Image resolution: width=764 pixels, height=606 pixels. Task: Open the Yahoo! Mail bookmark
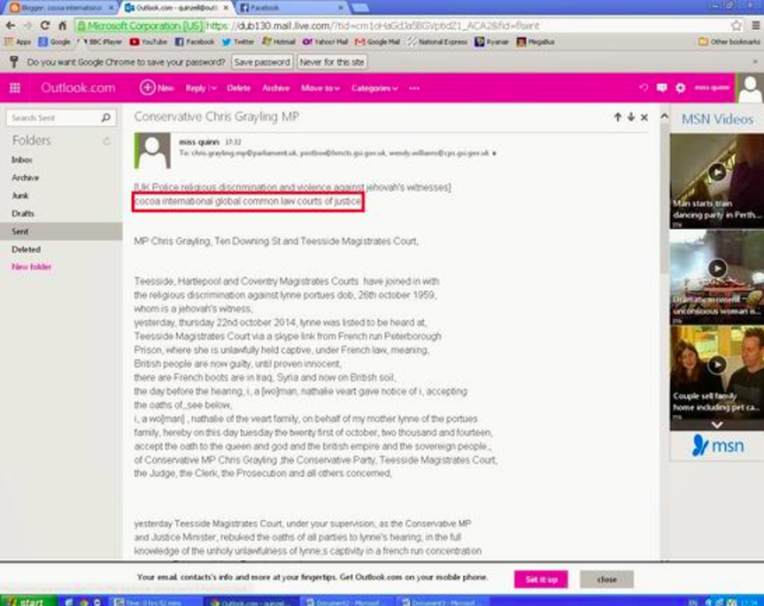(325, 42)
